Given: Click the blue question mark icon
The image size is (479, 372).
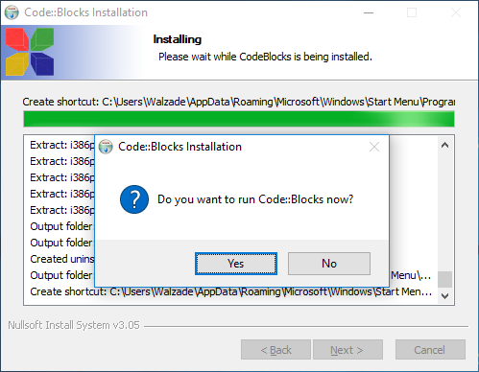Looking at the screenshot, I should click(134, 199).
